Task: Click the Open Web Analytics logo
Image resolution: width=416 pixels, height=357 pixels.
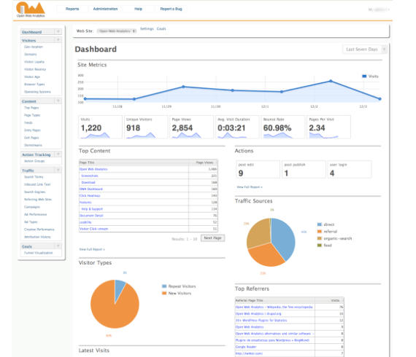Action: pyautogui.click(x=31, y=9)
